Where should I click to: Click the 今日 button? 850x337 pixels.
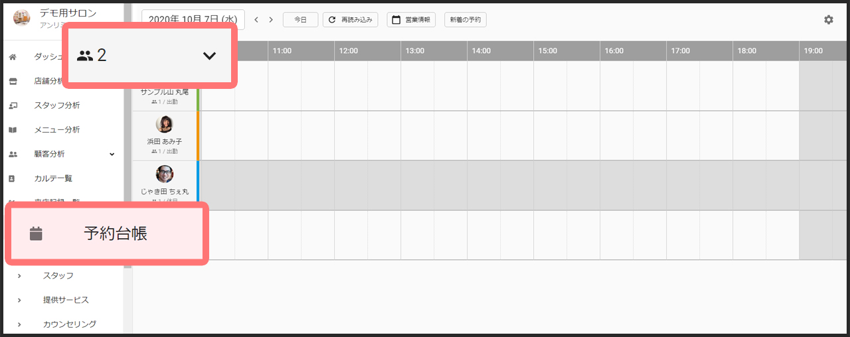pos(300,20)
